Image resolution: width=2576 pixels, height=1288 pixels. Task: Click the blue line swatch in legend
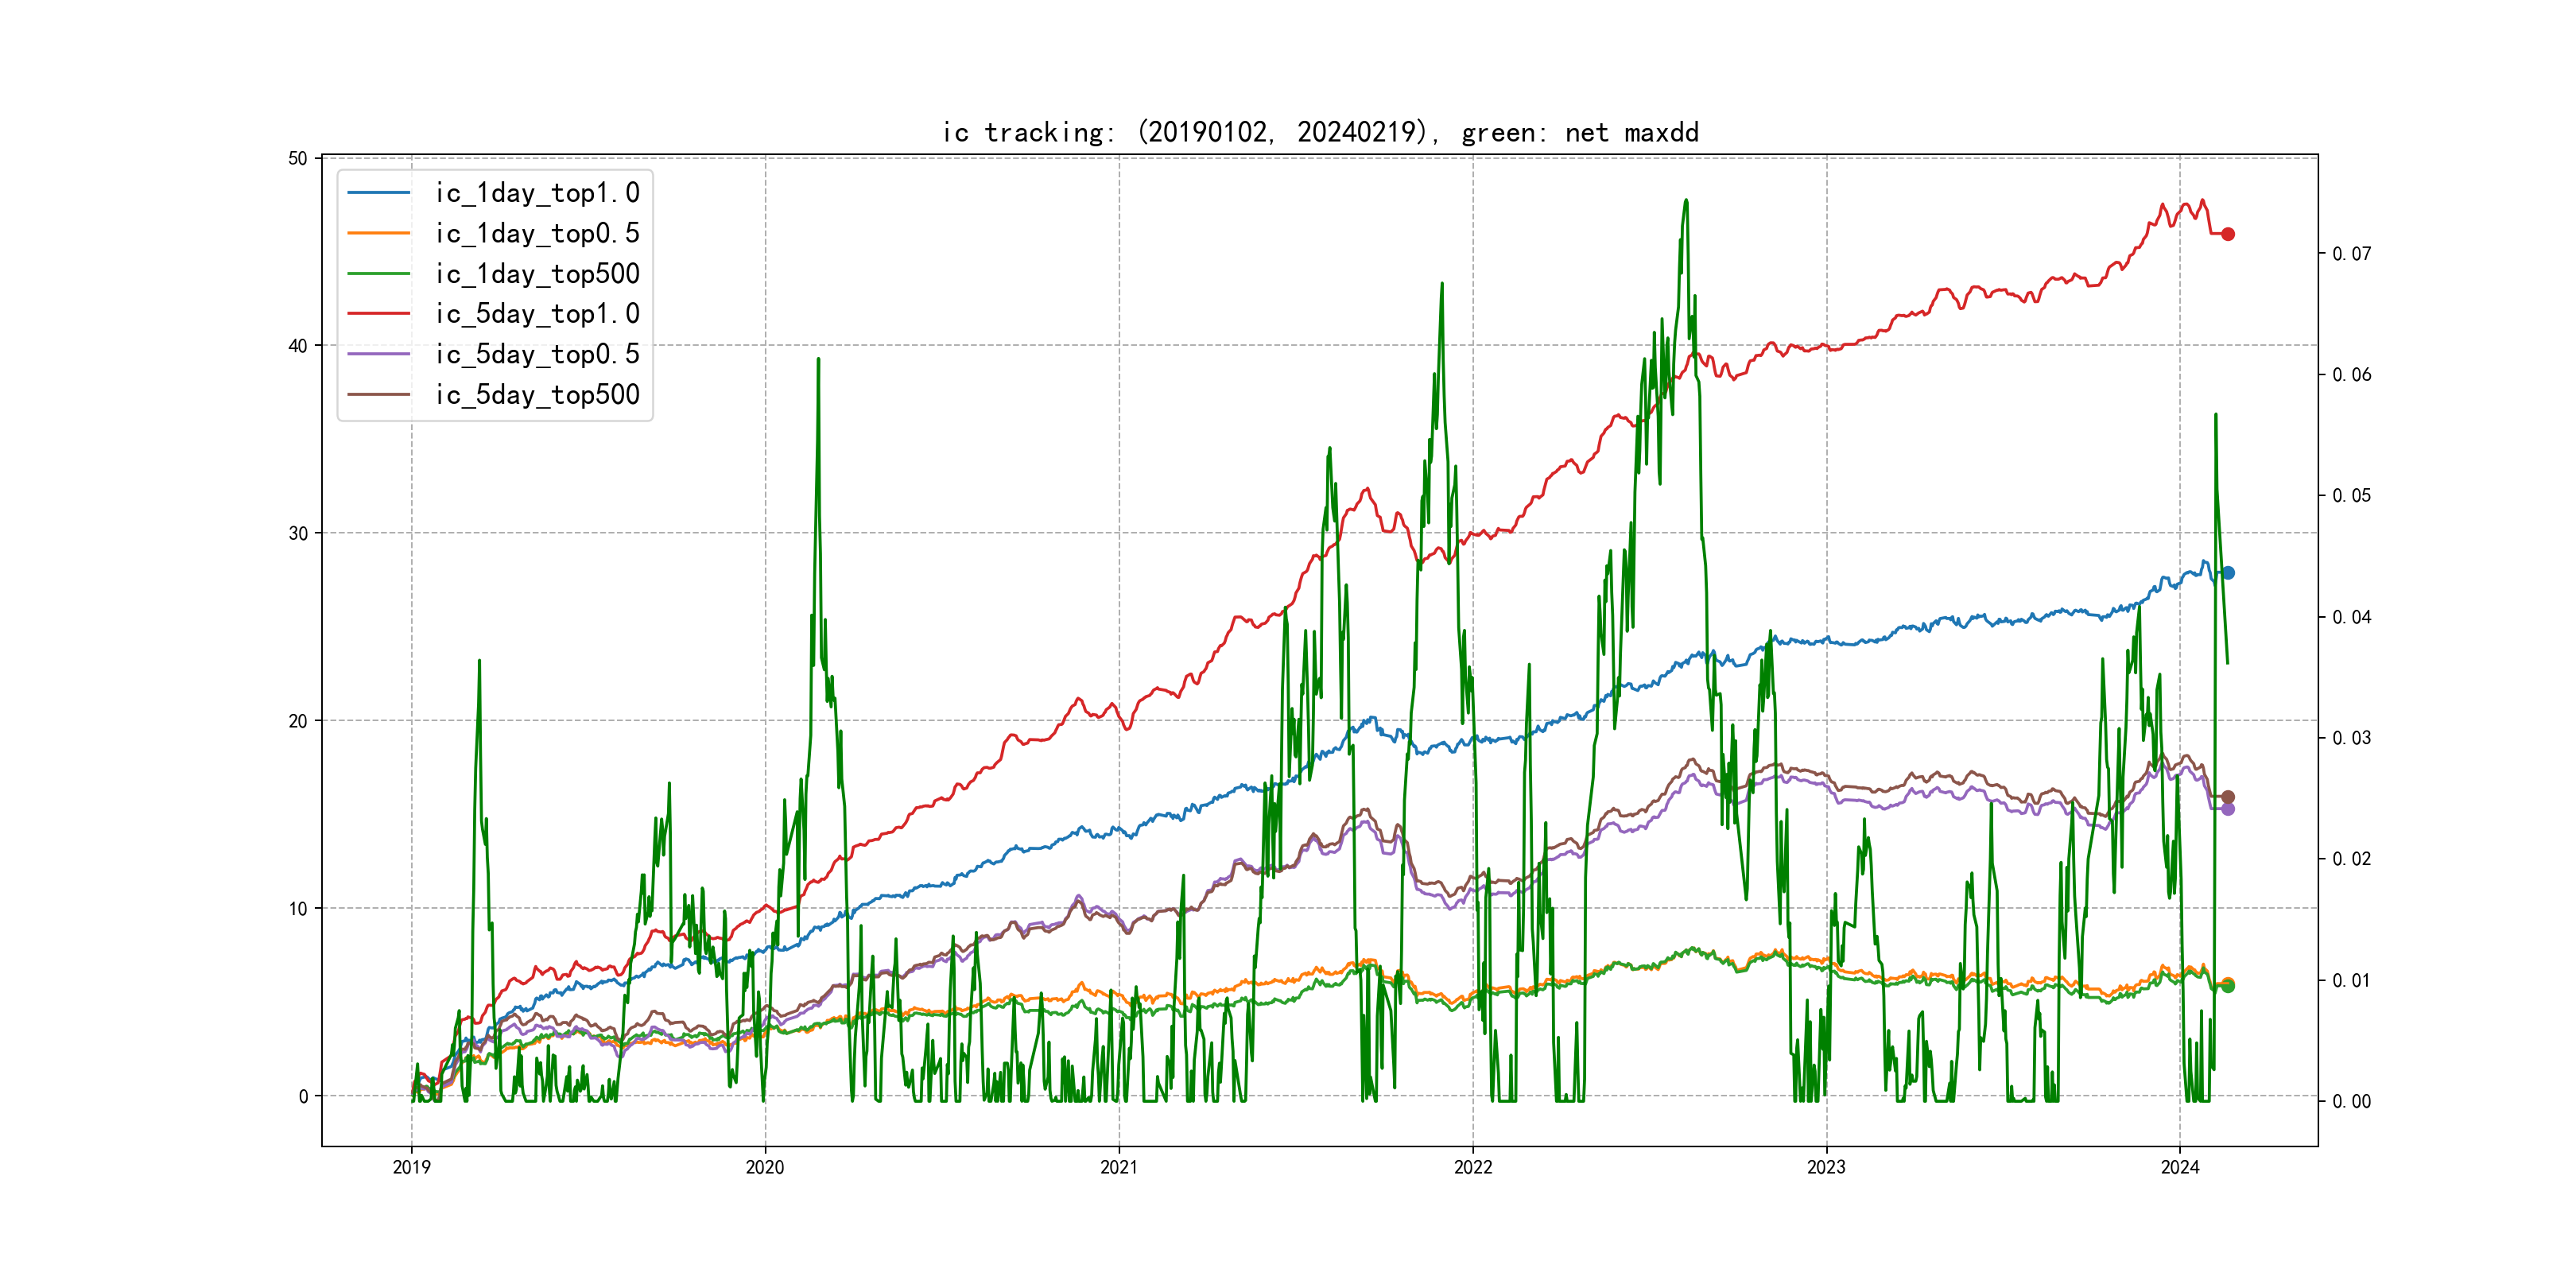tap(378, 193)
